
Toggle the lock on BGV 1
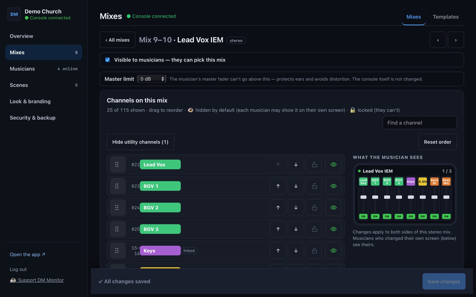tap(314, 186)
